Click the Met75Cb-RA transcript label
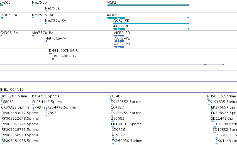The image size is (237, 145). (43, 15)
